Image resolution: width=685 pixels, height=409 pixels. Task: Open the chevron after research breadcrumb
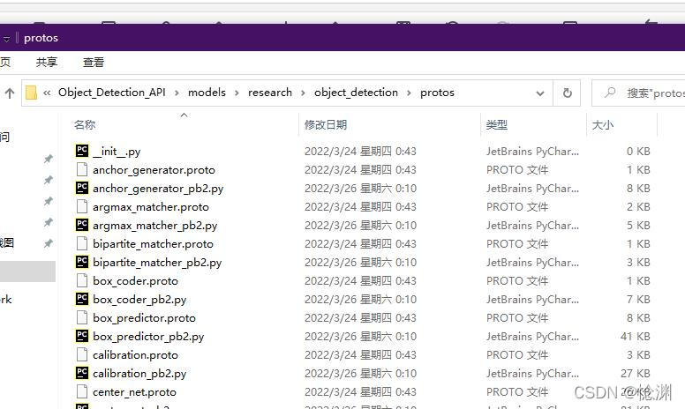coord(303,93)
